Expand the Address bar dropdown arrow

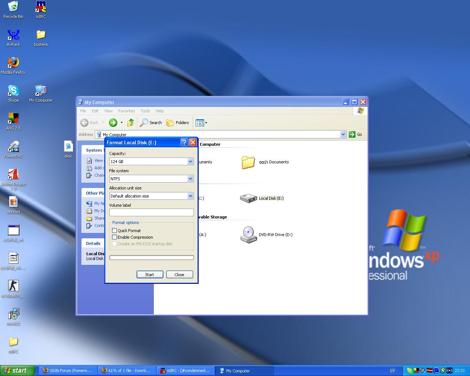point(343,134)
